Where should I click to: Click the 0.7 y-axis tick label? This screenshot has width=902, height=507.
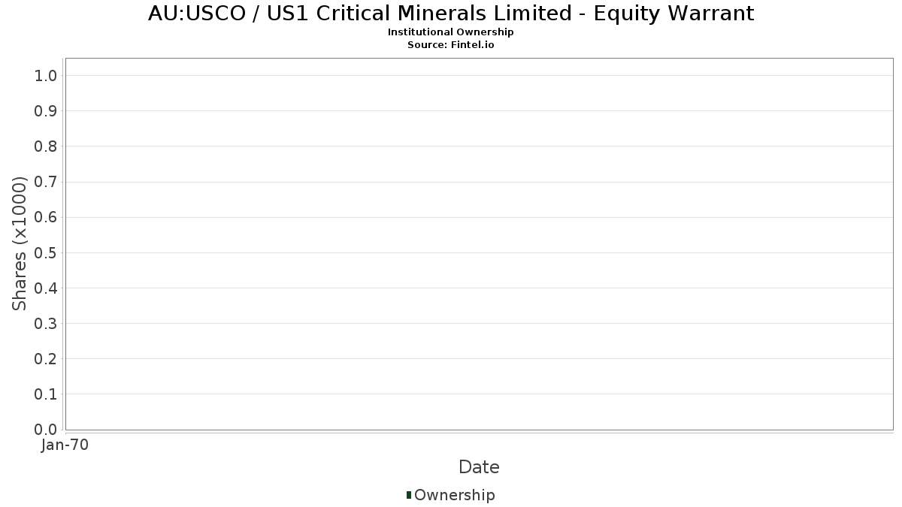click(47, 182)
